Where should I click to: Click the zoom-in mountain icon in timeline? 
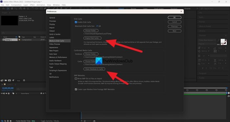(x=94, y=121)
